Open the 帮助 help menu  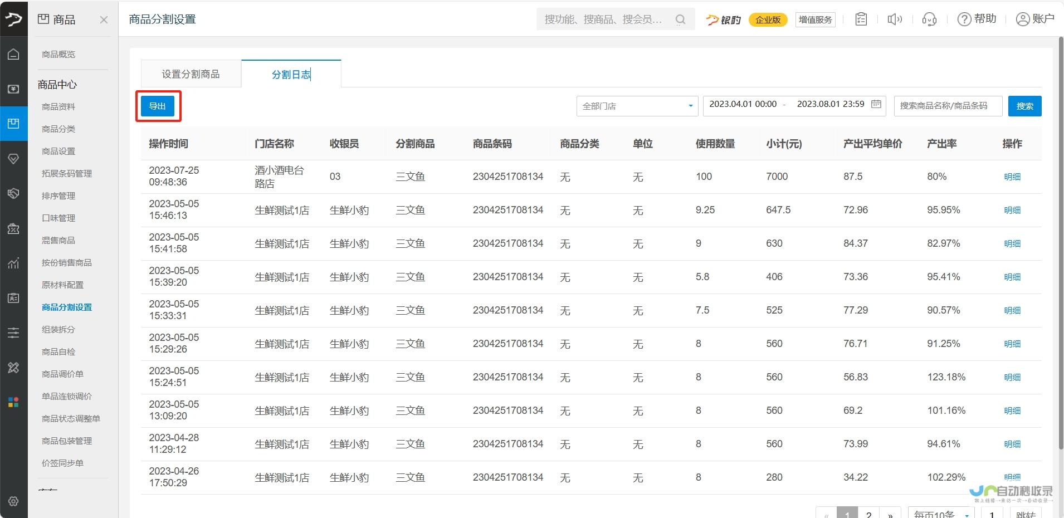click(x=977, y=19)
